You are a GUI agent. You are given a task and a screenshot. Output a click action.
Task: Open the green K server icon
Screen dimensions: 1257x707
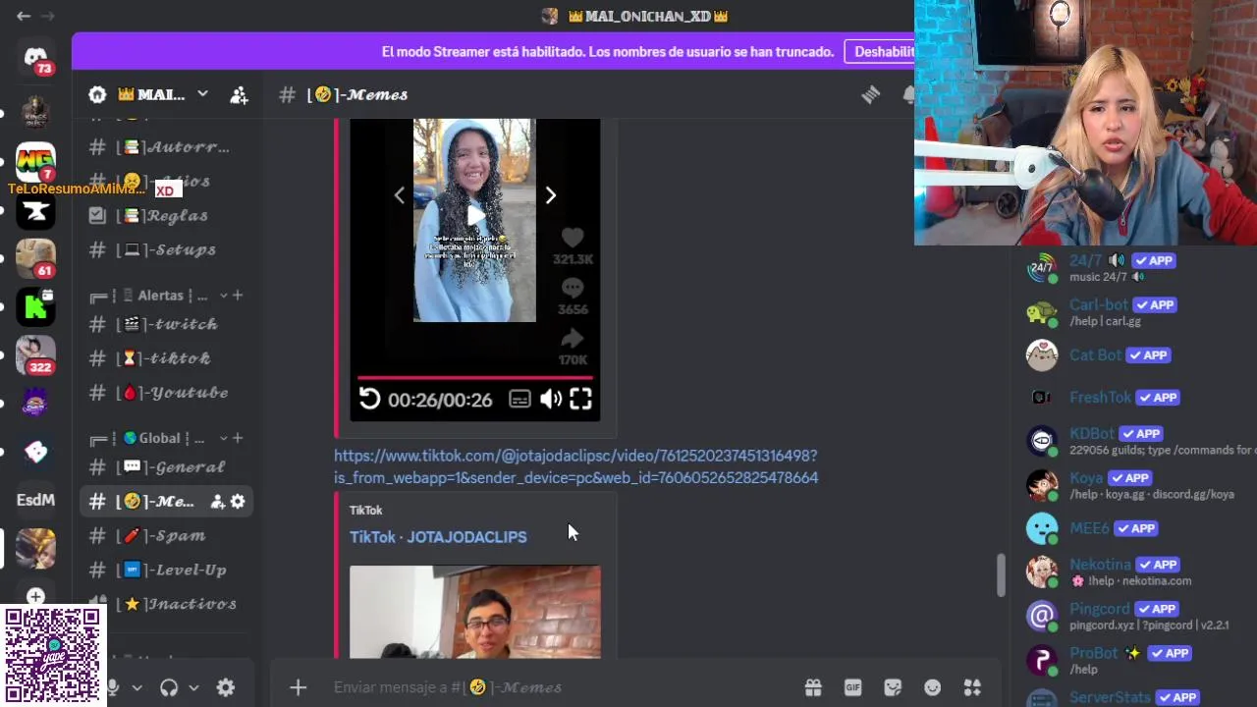35,306
